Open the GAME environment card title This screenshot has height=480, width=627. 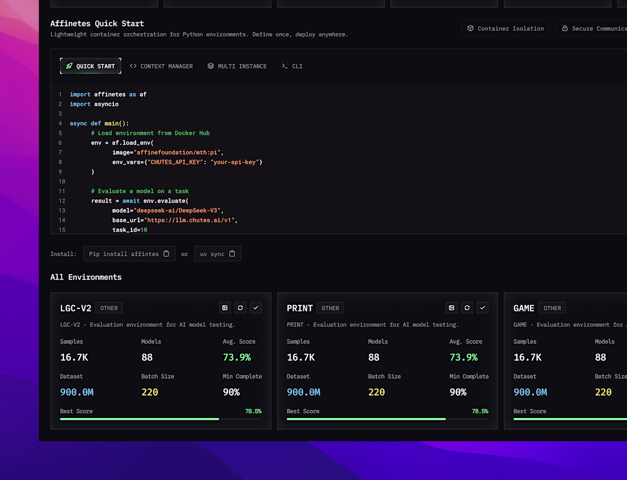[x=524, y=308]
